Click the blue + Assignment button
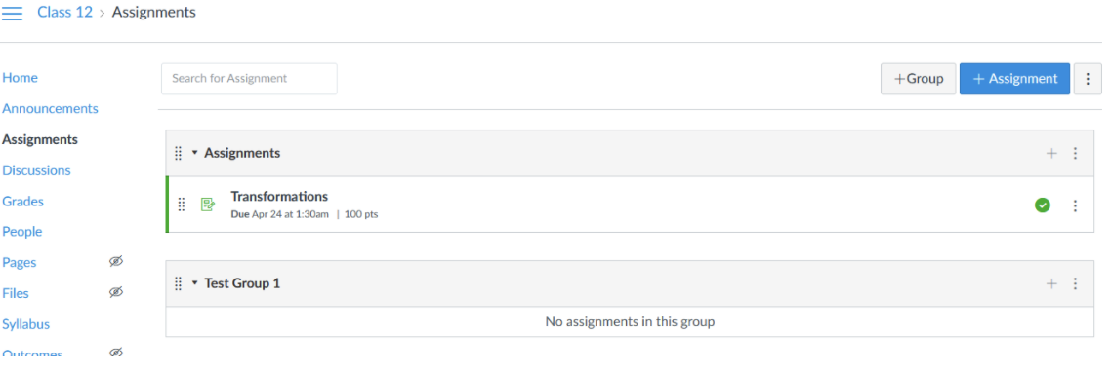 (1014, 79)
